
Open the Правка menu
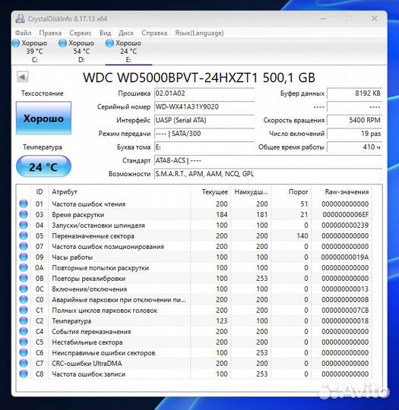point(50,33)
